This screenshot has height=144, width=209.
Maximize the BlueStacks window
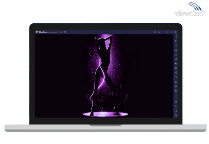167,32
